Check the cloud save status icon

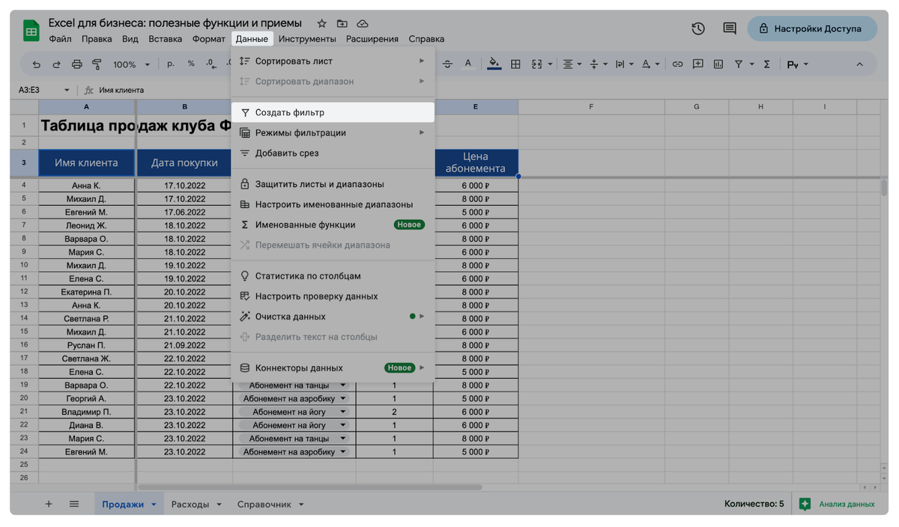[x=363, y=23]
